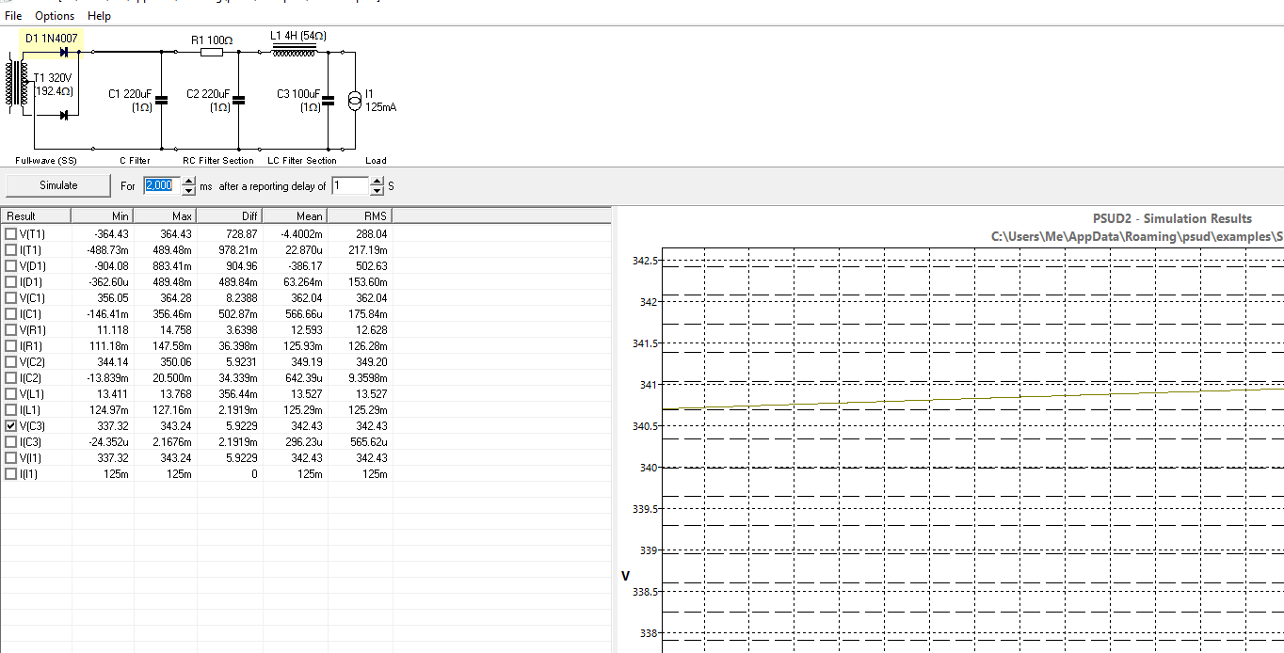Viewport: 1284px width, 653px height.
Task: Click the V(C3) Mean value 342.43
Action: (307, 426)
